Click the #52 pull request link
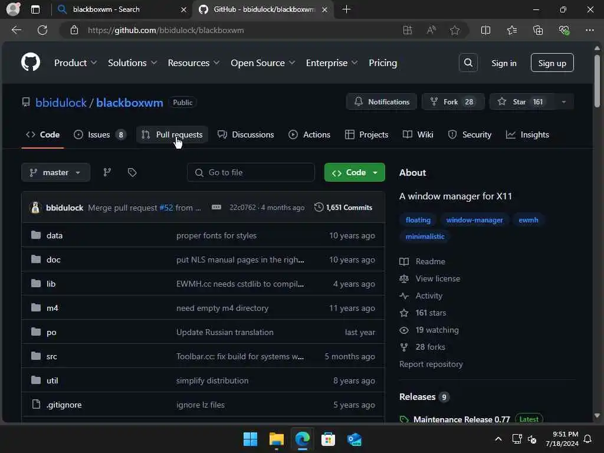The width and height of the screenshot is (604, 453). click(x=166, y=208)
